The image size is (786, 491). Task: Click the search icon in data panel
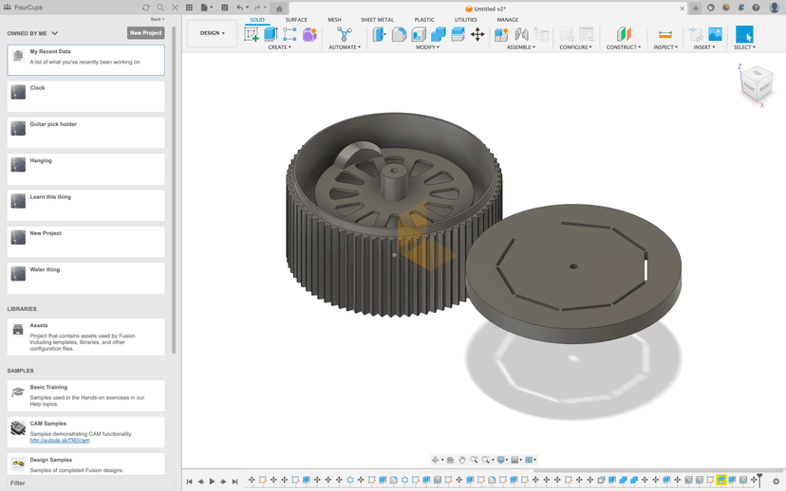pos(160,8)
